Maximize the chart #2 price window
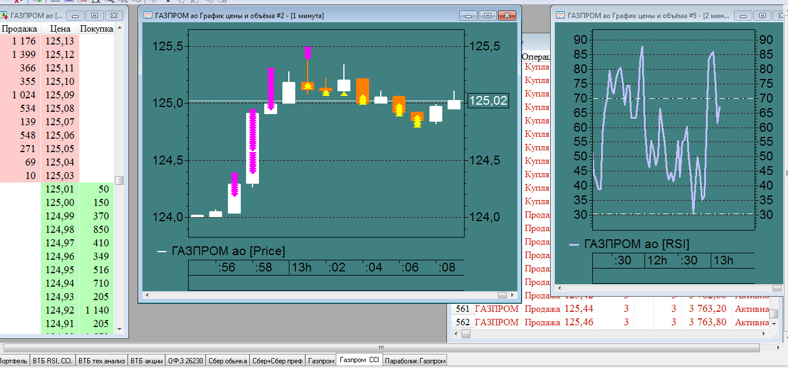This screenshot has height=368, width=788. [487, 15]
